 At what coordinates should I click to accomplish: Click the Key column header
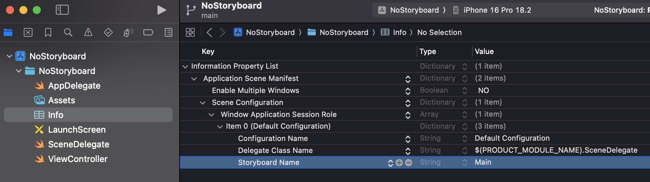coord(208,51)
